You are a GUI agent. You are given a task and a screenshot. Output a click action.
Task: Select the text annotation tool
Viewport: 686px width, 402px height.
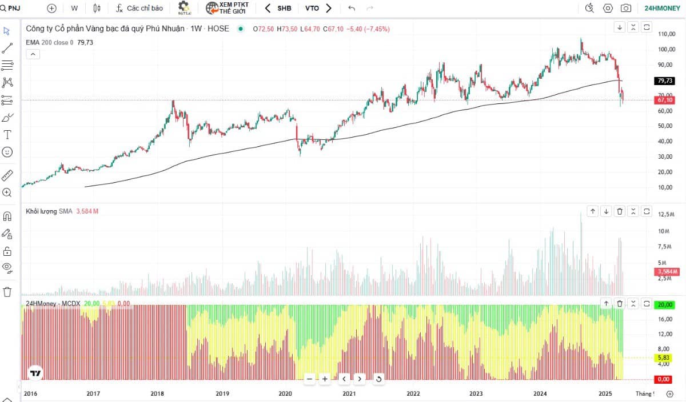pos(7,135)
